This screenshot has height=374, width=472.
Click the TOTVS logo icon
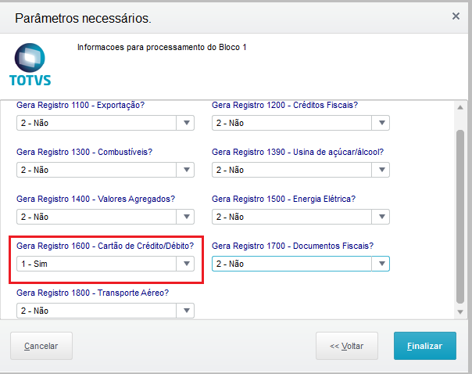point(30,63)
